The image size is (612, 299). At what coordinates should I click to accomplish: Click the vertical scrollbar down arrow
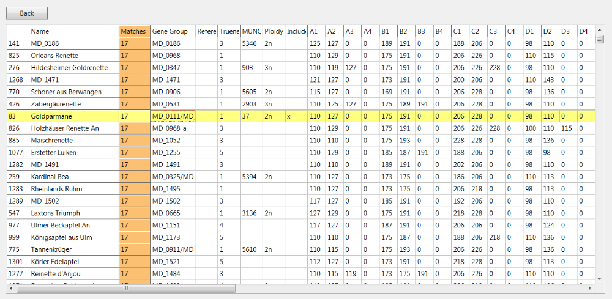(600, 279)
